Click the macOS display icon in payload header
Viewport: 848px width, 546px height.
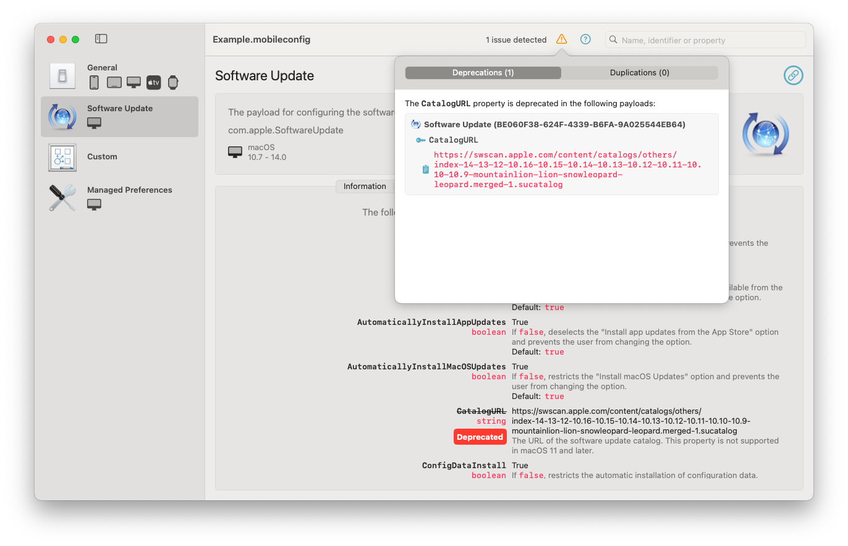pyautogui.click(x=235, y=152)
